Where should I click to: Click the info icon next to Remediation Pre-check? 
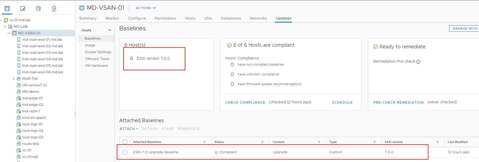pos(418,62)
